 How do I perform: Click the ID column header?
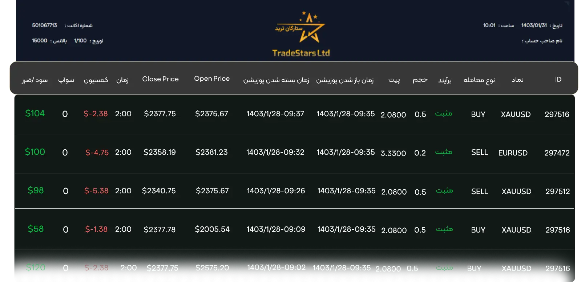(558, 79)
